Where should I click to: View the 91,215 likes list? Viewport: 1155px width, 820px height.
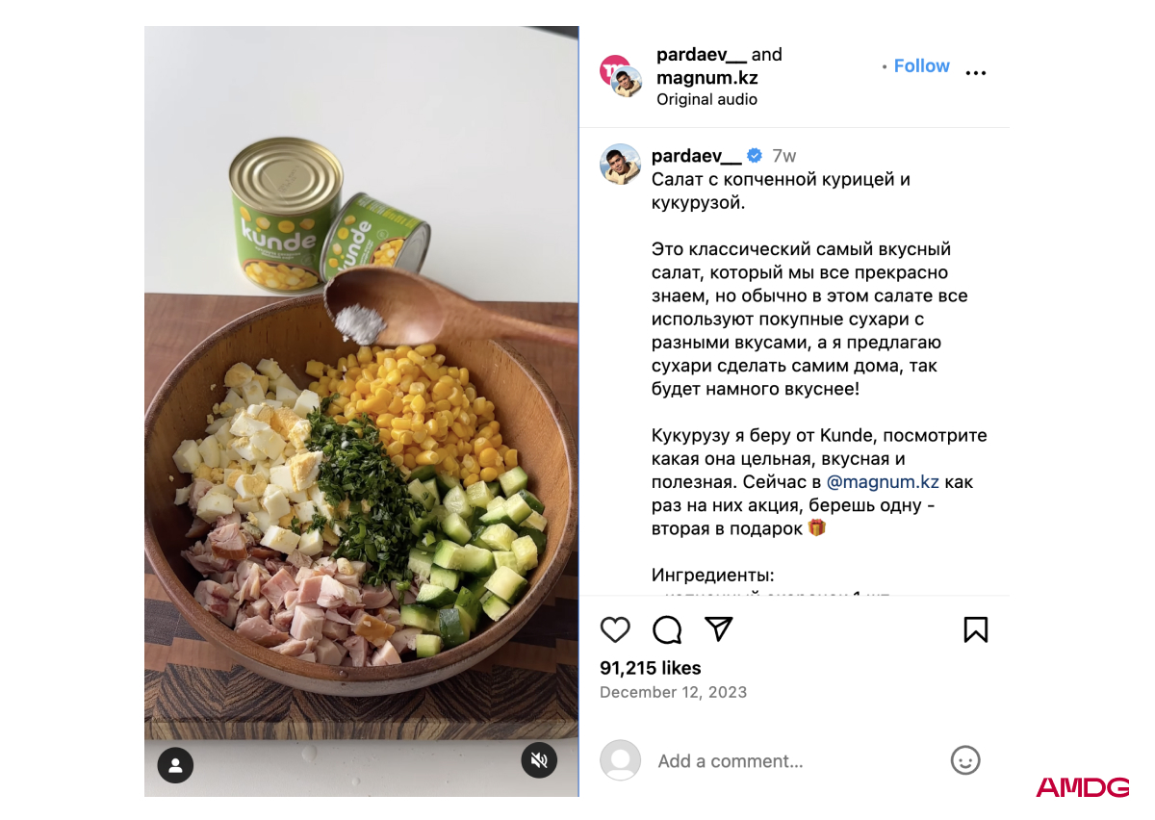651,668
